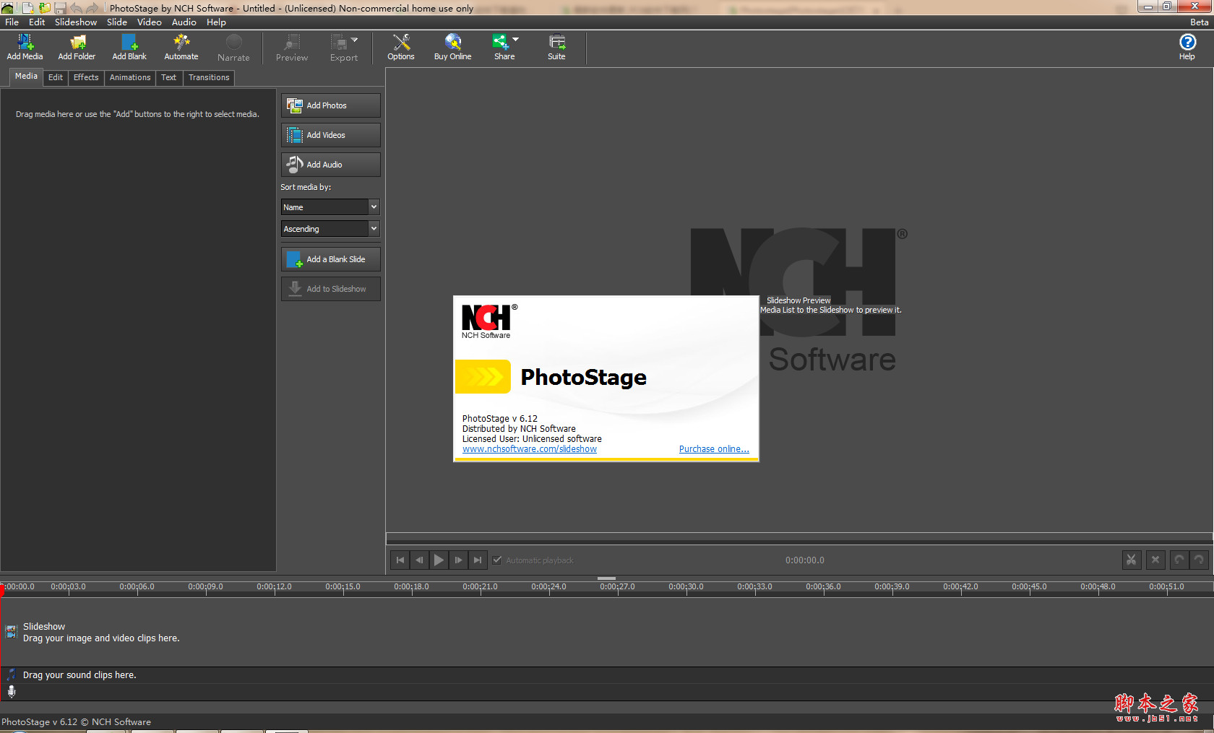This screenshot has width=1214, height=733.
Task: Click rotate clockwise icon below preview
Action: [1199, 560]
